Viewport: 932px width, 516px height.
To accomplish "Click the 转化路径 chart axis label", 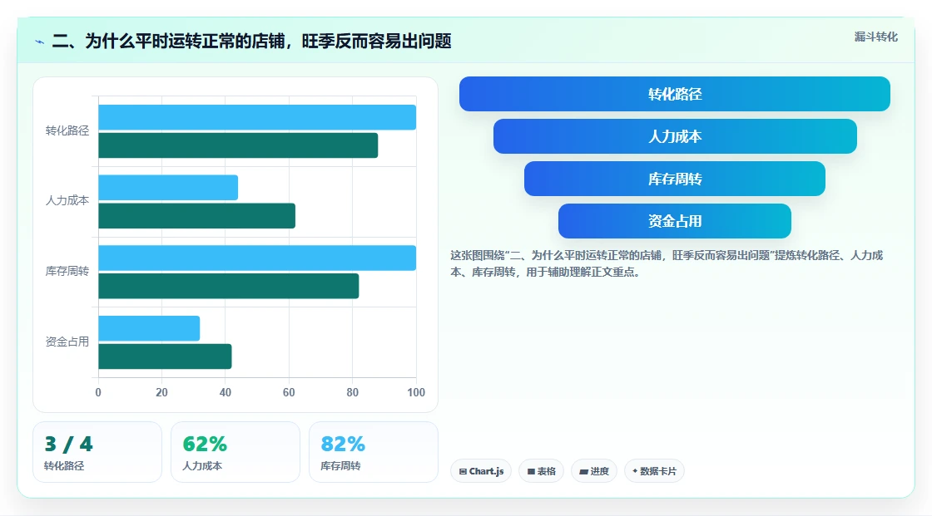I will click(67, 130).
